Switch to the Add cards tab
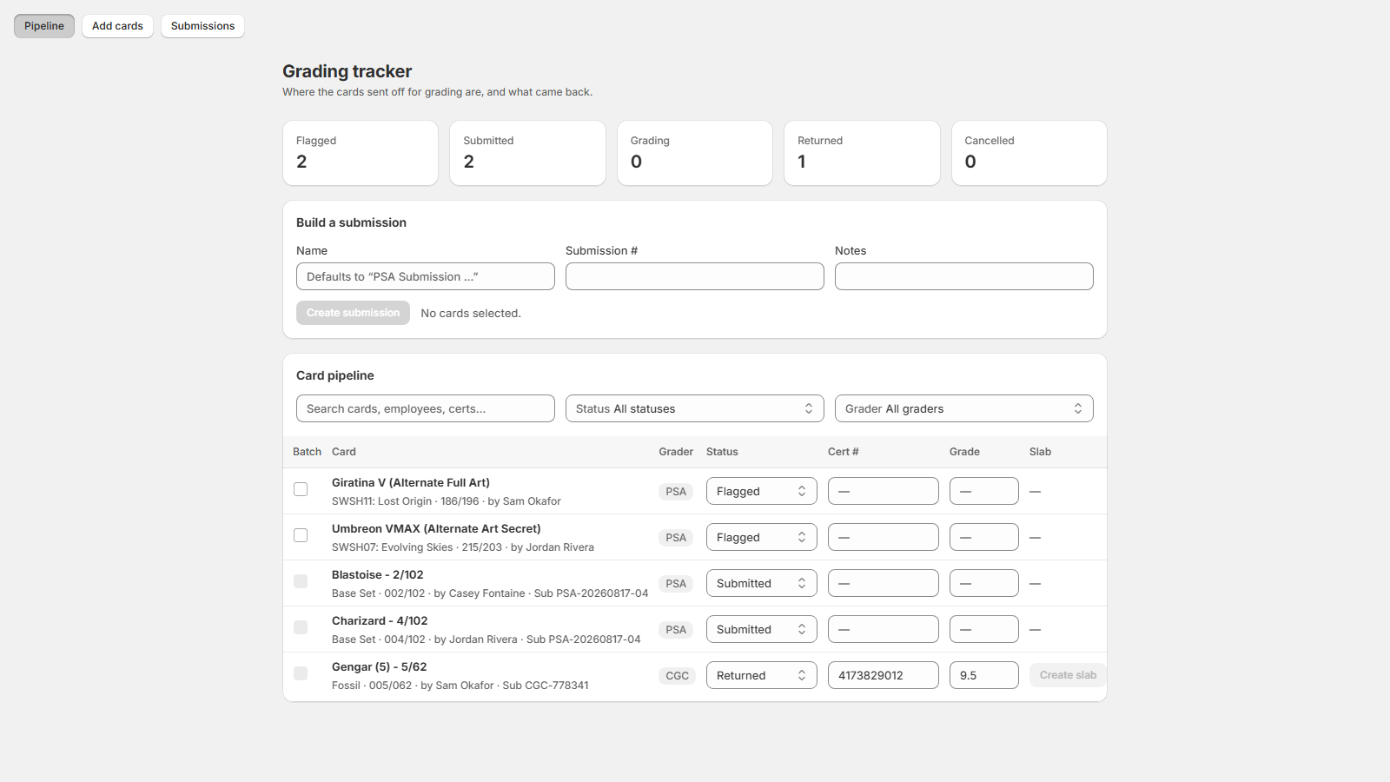Viewport: 1390px width, 782px height. (x=117, y=26)
